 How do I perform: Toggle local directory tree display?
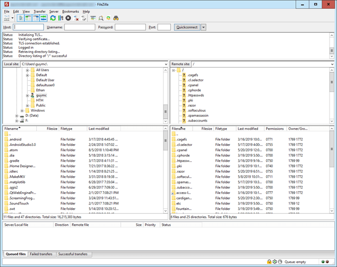point(28,18)
